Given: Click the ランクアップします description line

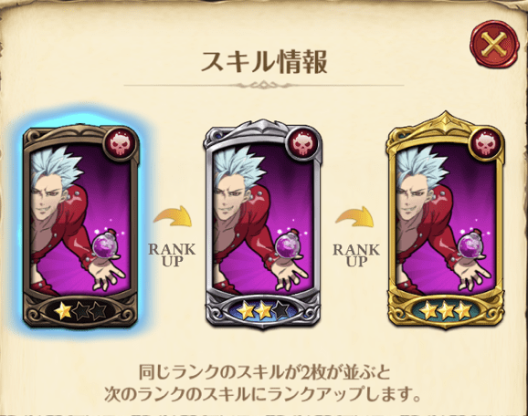Looking at the screenshot, I should coord(263,394).
